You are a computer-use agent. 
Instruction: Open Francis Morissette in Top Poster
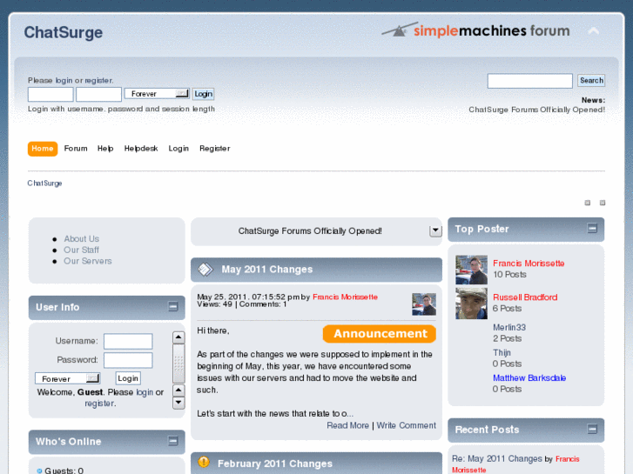coord(529,264)
